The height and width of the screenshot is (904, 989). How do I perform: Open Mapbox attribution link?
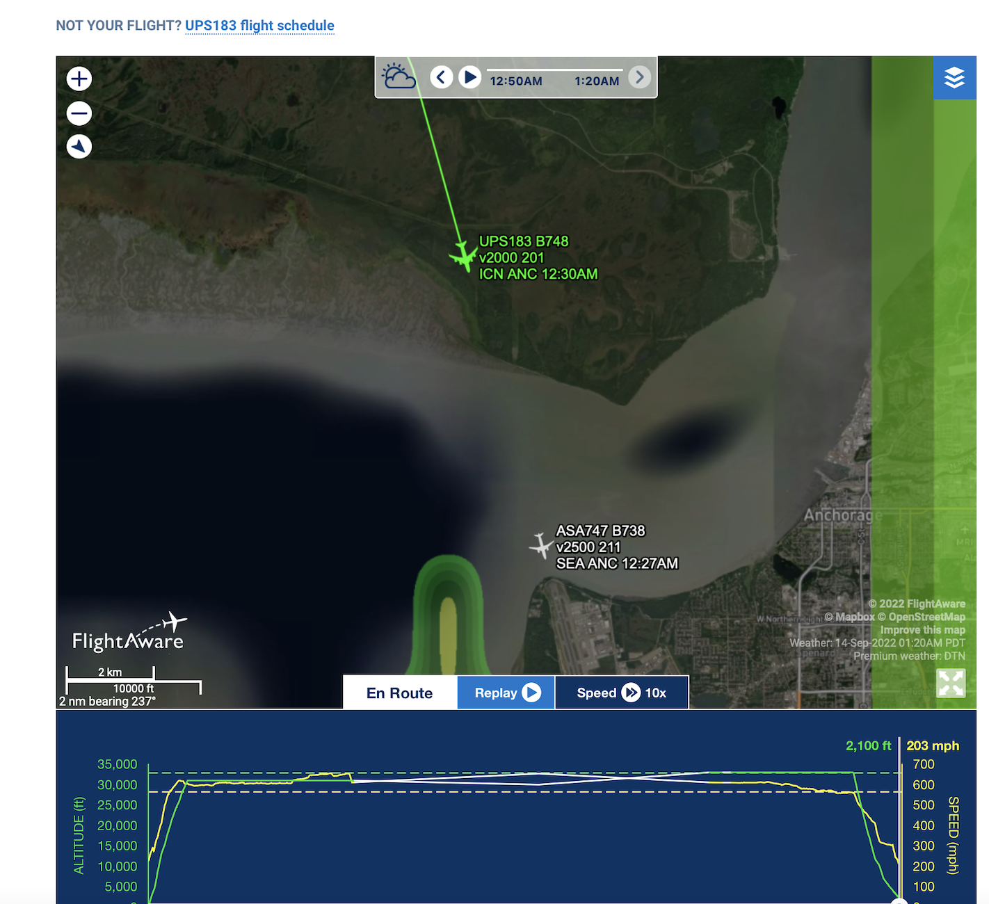pos(849,617)
